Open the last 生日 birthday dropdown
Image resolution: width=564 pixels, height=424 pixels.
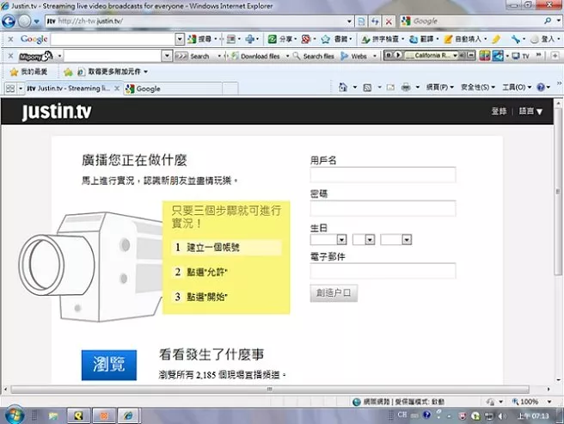(407, 239)
